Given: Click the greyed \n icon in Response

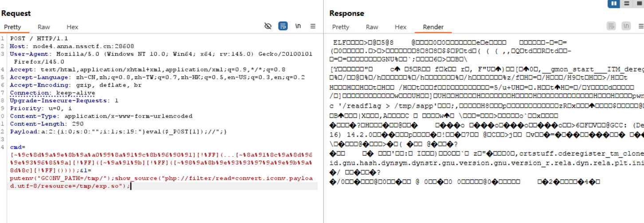Looking at the screenshot, I should pos(626,26).
